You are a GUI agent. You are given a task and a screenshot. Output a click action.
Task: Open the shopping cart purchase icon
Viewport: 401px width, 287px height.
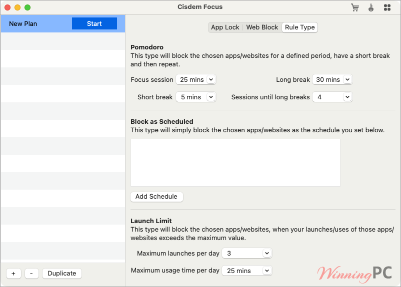355,7
